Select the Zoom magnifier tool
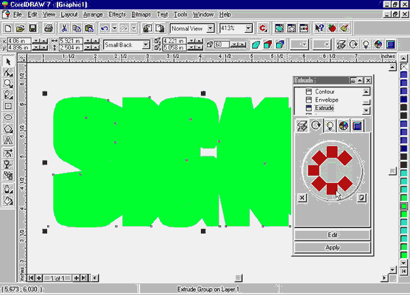Screen dimensions: 410x295 pyautogui.click(x=8, y=84)
